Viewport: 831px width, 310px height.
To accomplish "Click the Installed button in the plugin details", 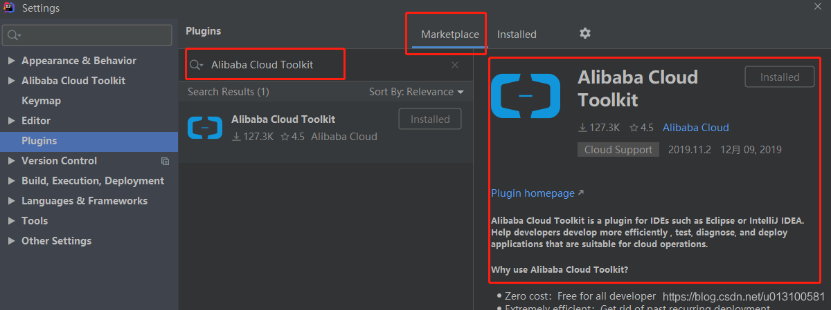I will [x=780, y=77].
